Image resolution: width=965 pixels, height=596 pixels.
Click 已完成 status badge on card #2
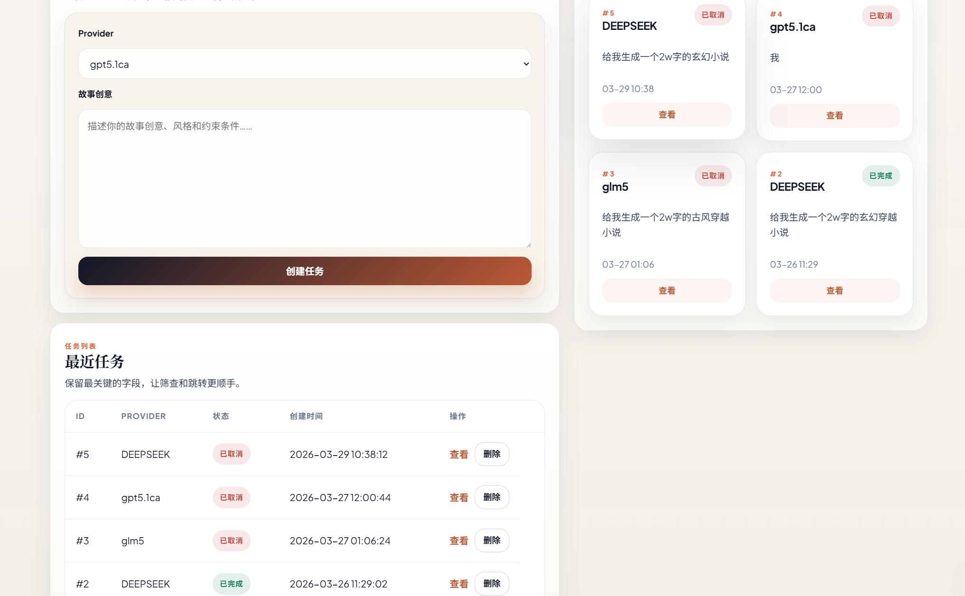(x=881, y=176)
